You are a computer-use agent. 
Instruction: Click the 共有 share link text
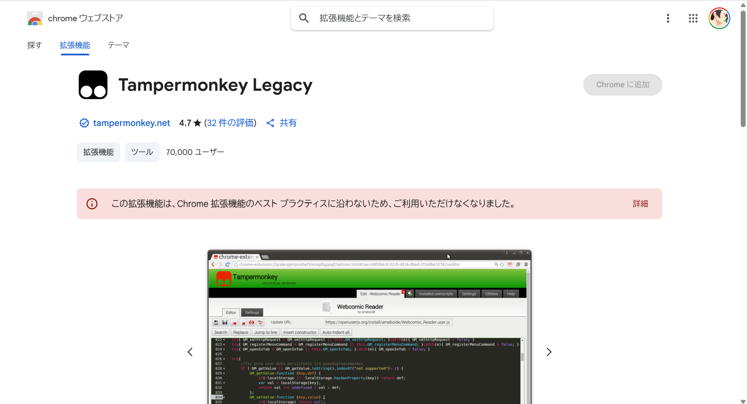288,123
